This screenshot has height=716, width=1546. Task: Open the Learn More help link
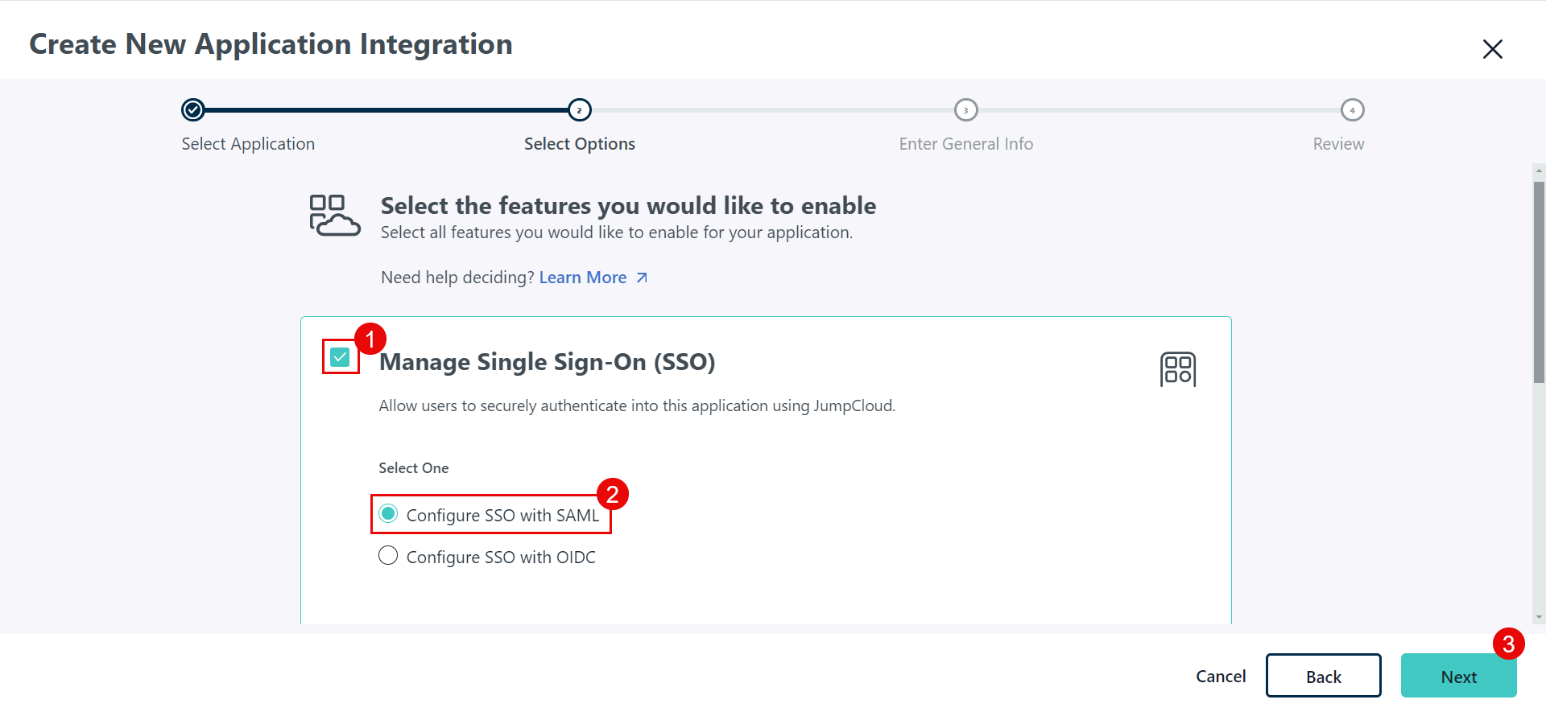(582, 278)
